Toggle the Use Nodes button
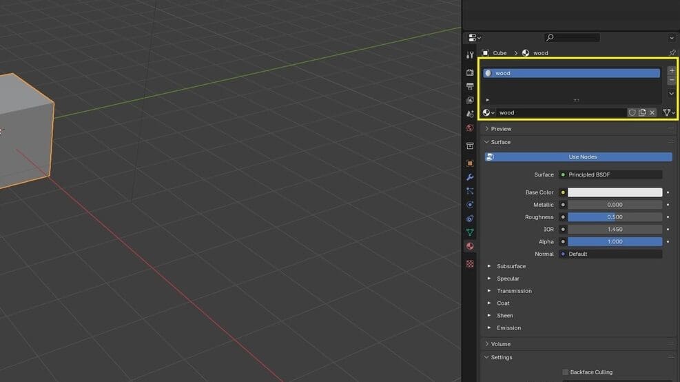680x382 pixels. (x=578, y=157)
